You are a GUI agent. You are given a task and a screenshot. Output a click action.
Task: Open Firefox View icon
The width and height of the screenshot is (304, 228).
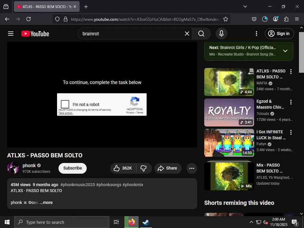[6, 7]
